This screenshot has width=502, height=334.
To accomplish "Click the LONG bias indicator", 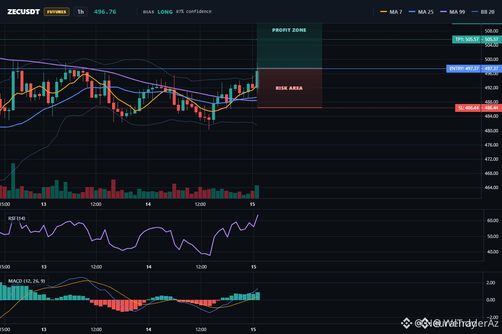I will pyautogui.click(x=165, y=12).
